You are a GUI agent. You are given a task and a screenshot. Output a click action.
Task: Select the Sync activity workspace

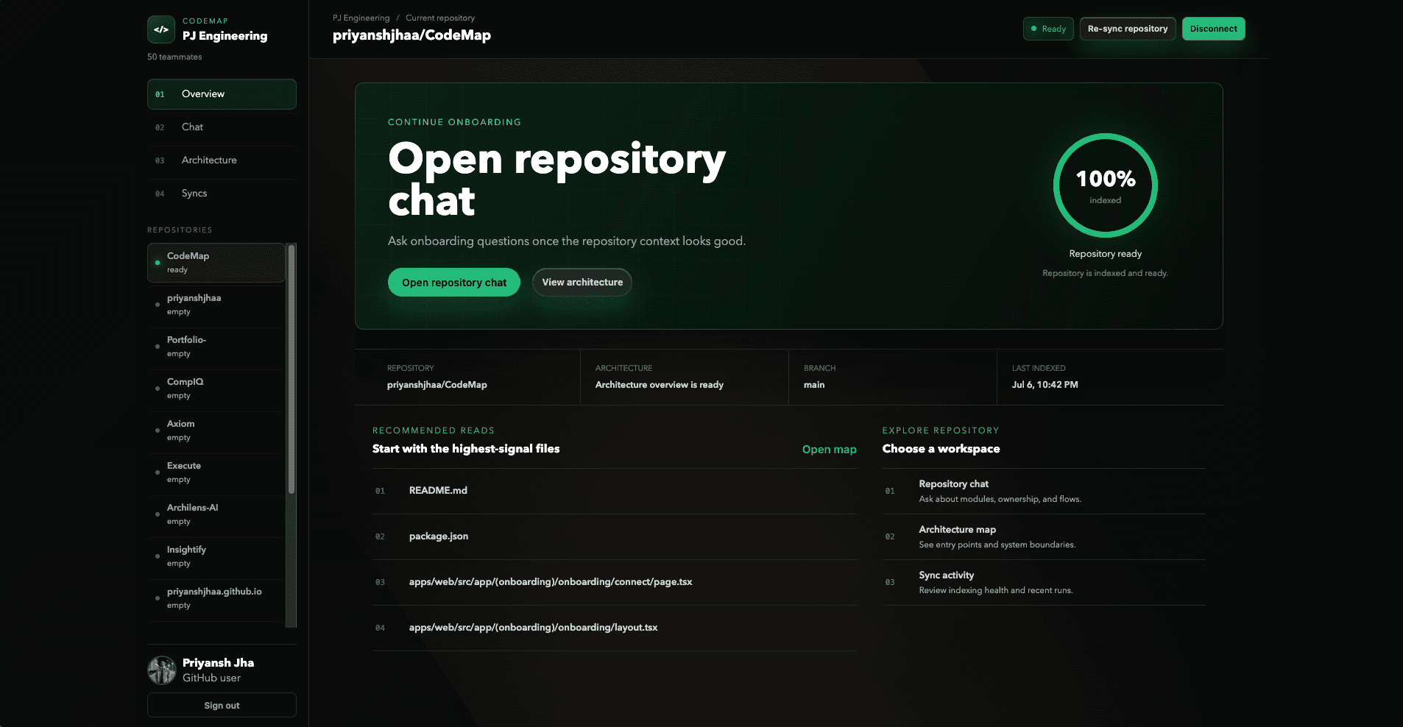coord(1044,582)
